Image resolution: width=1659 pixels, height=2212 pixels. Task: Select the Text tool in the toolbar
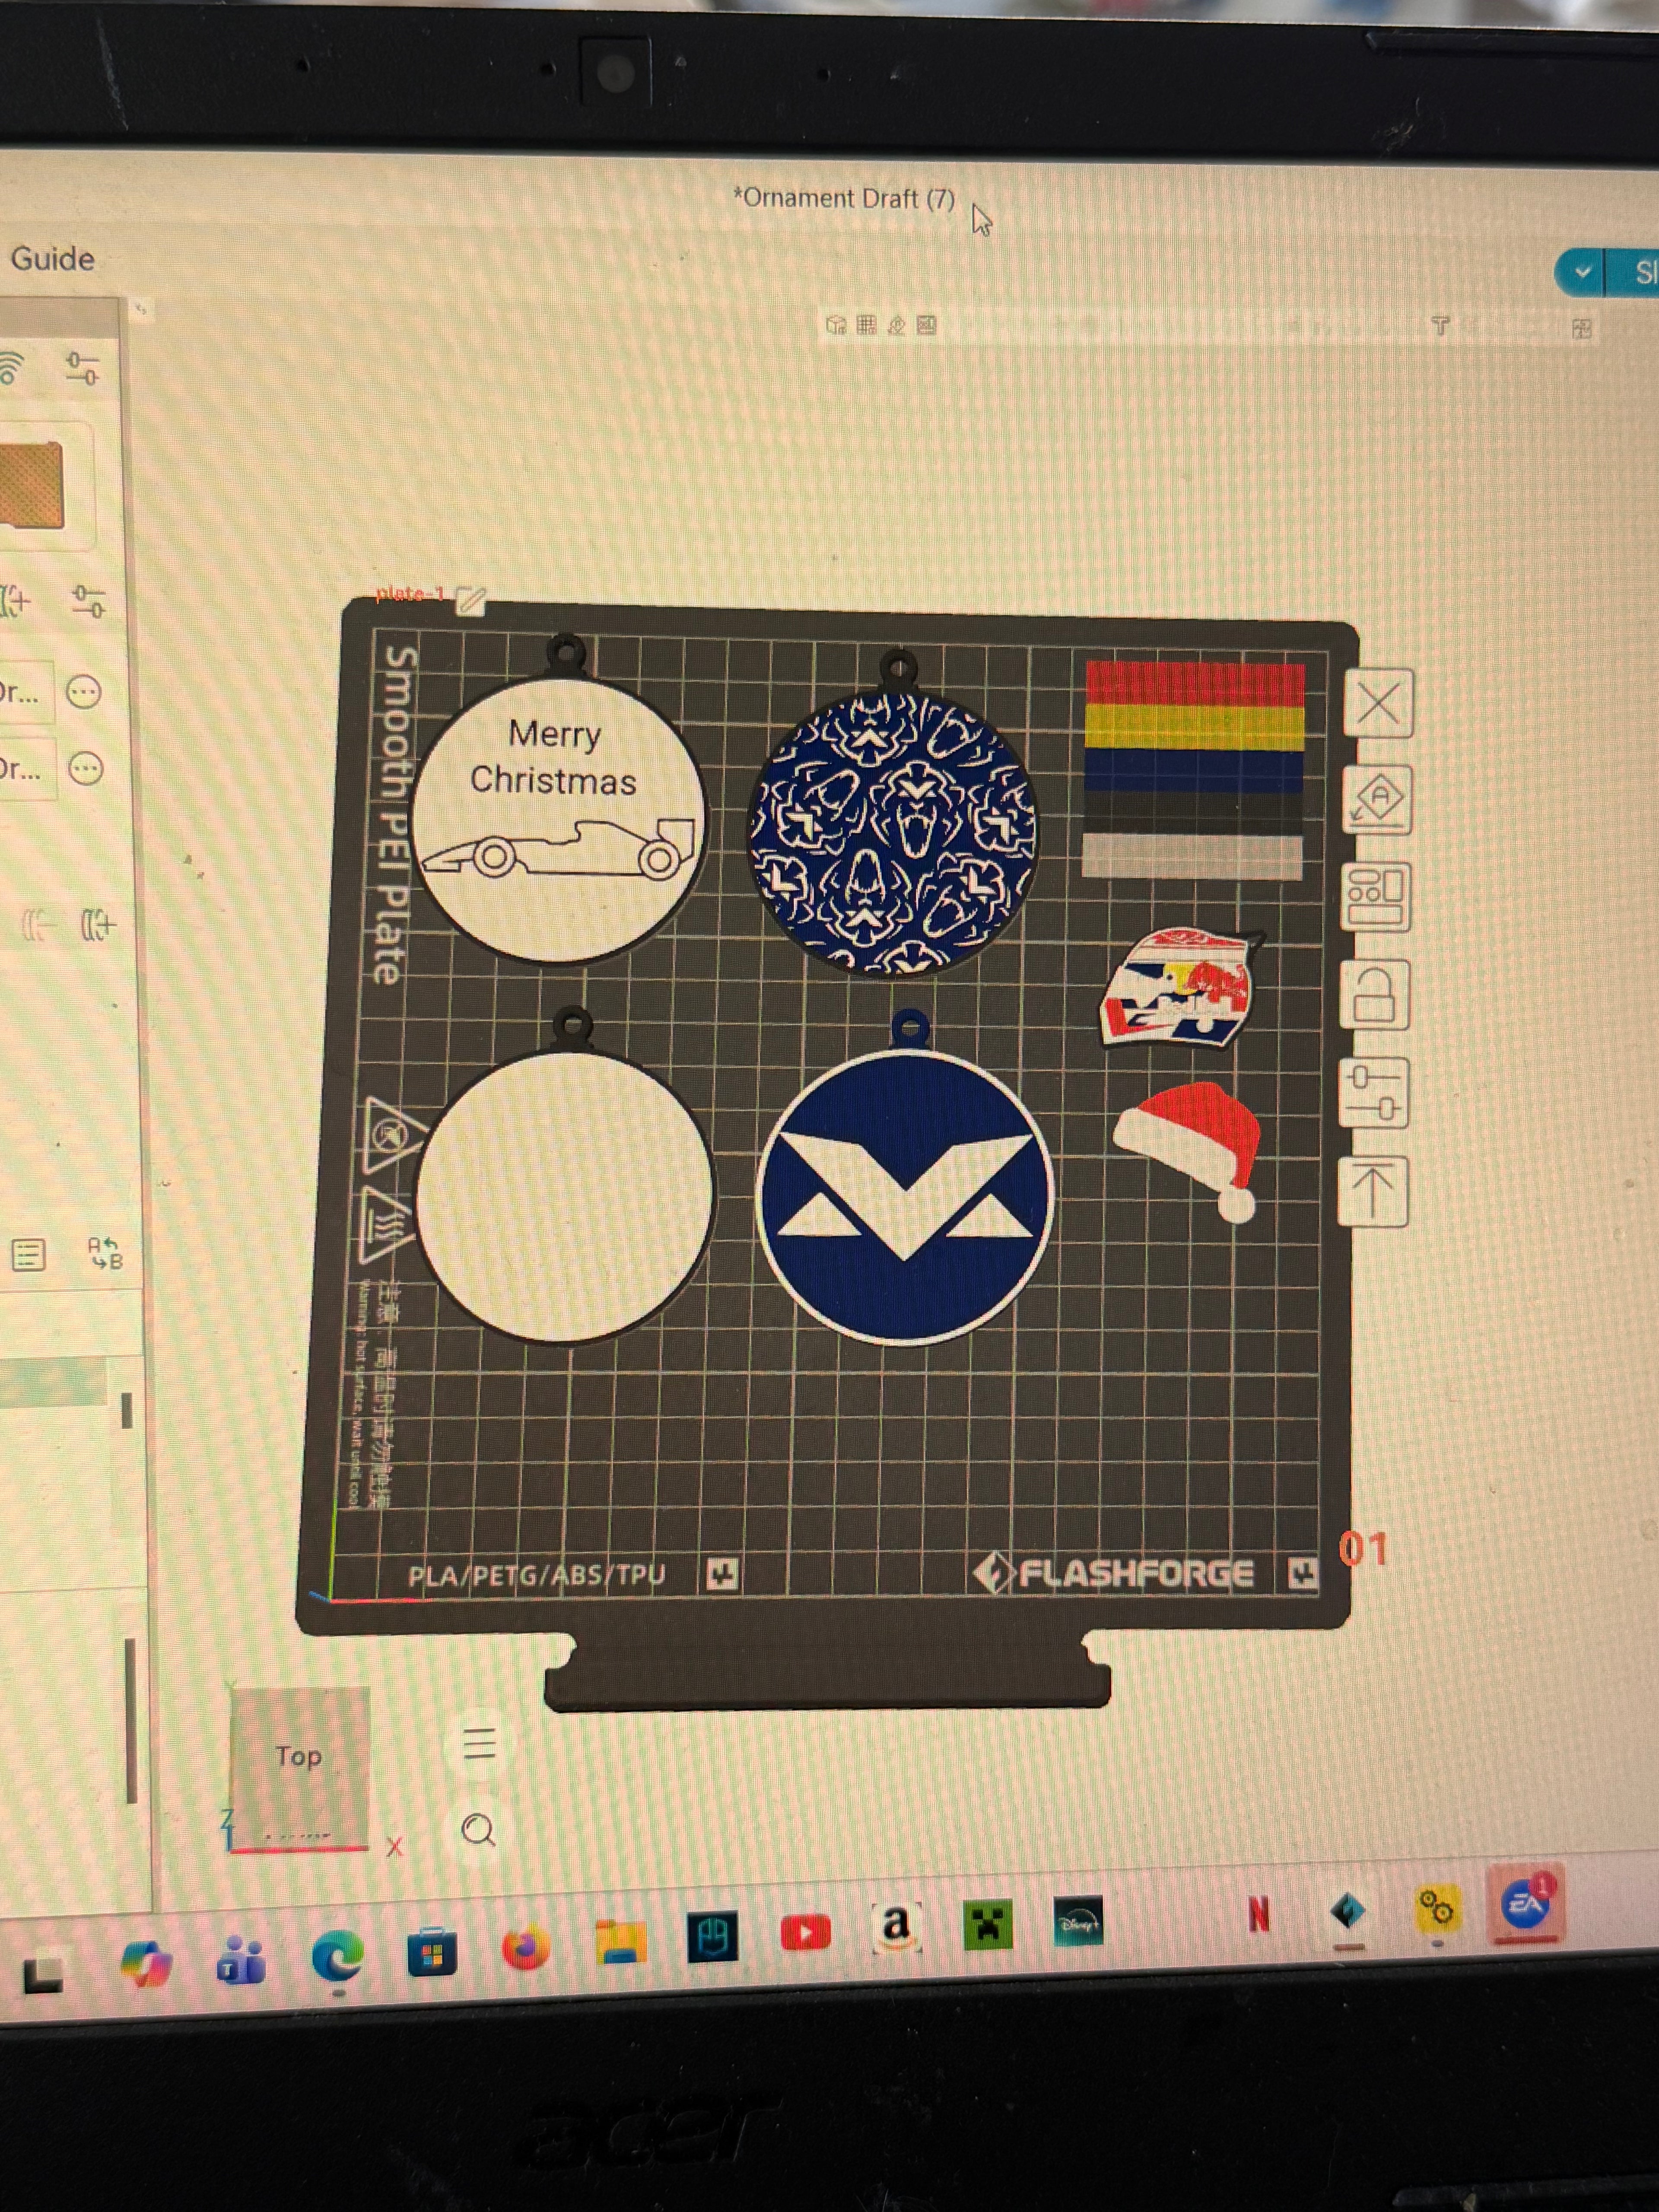(x=1440, y=326)
